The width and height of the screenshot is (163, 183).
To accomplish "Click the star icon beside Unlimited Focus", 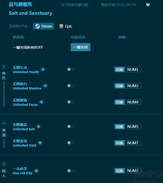I will [41, 102].
